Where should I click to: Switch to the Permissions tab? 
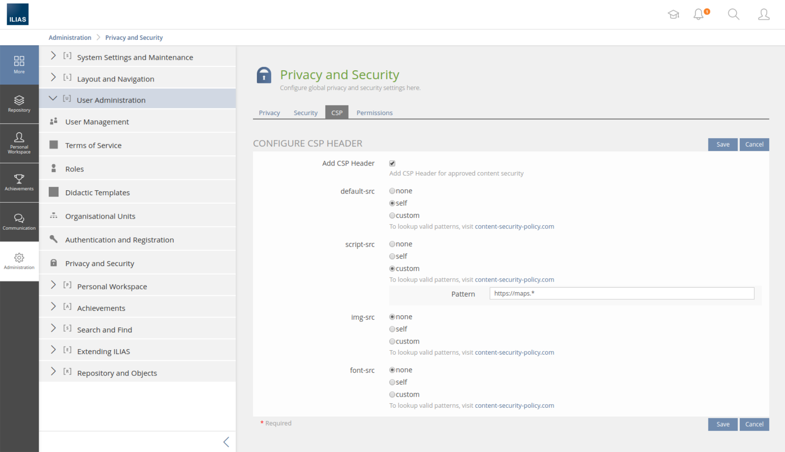tap(374, 113)
